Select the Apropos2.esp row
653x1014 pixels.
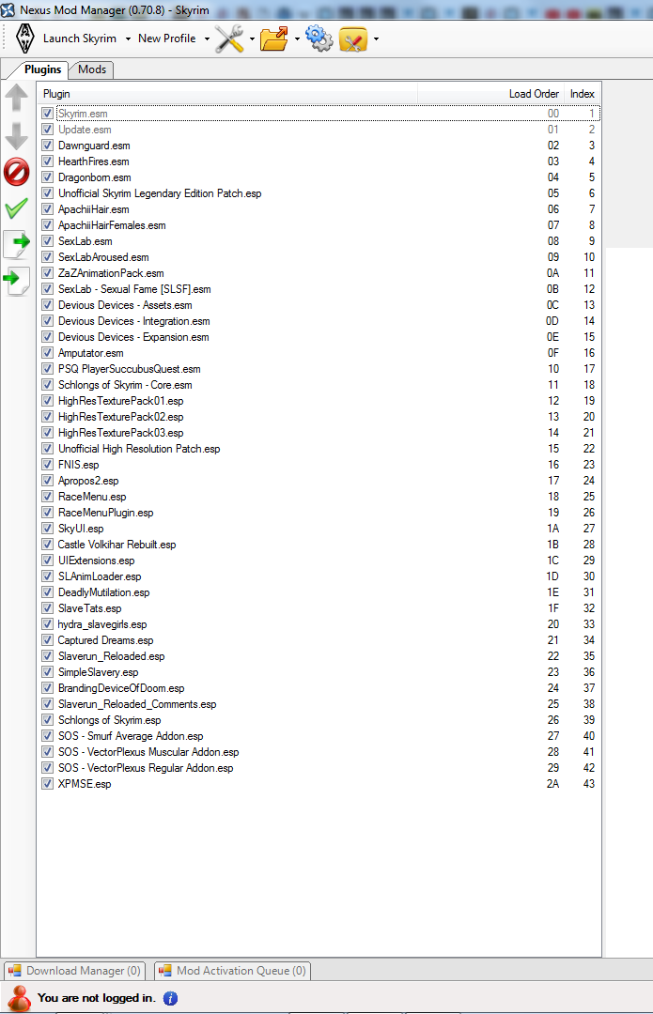tap(319, 481)
